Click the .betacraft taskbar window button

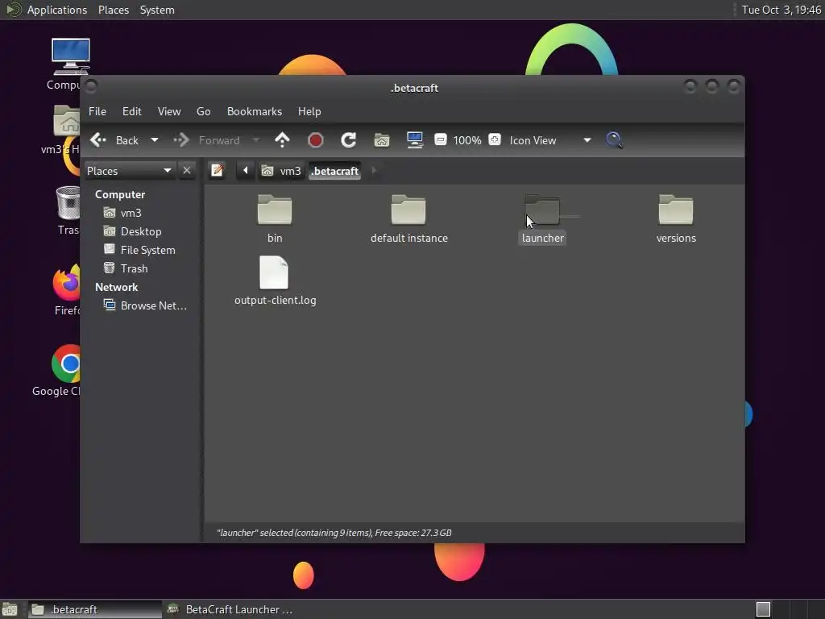tap(93, 609)
